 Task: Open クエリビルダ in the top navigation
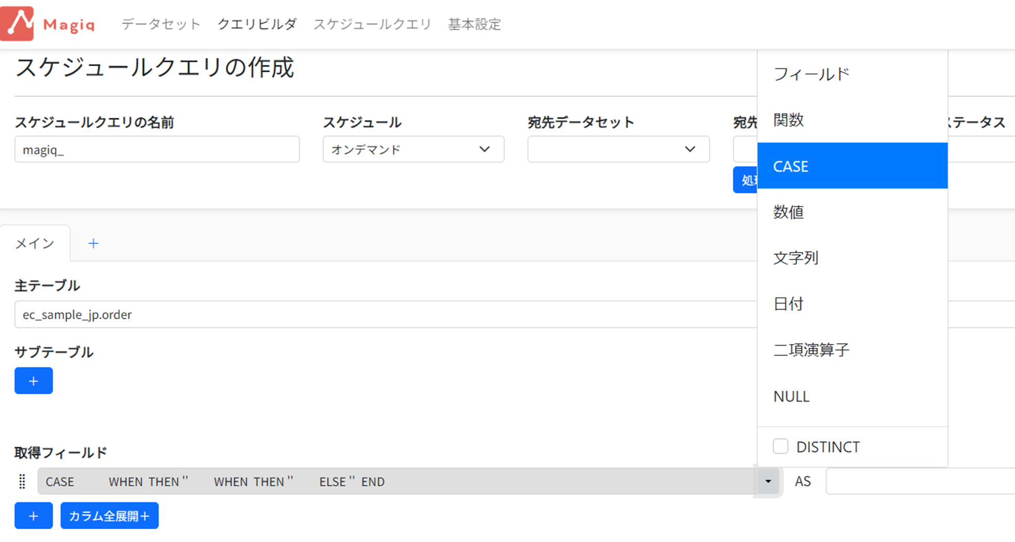pos(257,23)
